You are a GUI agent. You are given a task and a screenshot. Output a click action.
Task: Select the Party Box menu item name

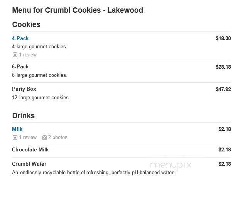24,89
